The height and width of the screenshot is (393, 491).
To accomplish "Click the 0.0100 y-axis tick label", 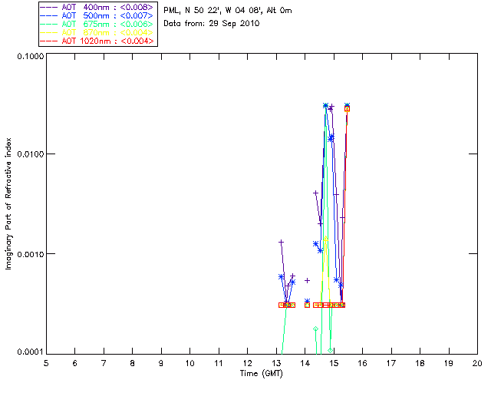I will pyautogui.click(x=30, y=154).
